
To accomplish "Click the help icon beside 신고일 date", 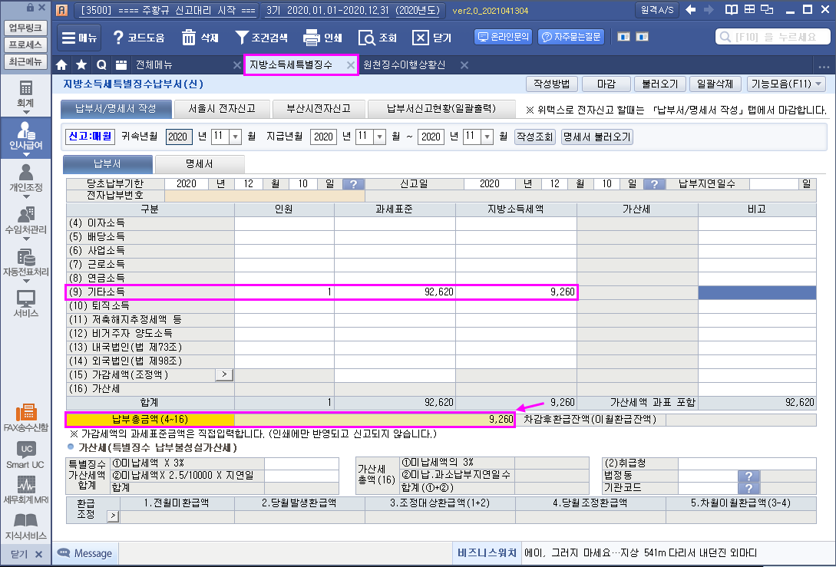I will (x=654, y=184).
